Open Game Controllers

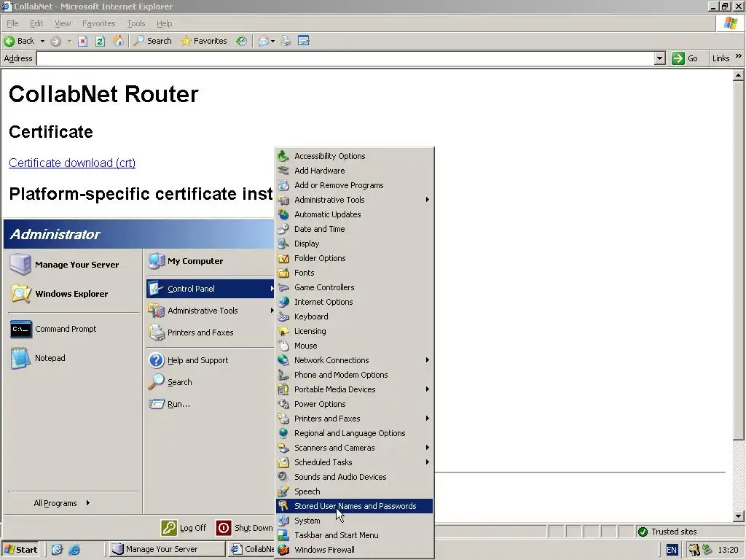355,287
